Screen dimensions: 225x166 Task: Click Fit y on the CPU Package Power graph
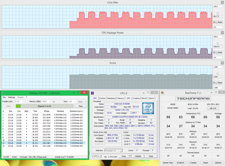coord(215,52)
